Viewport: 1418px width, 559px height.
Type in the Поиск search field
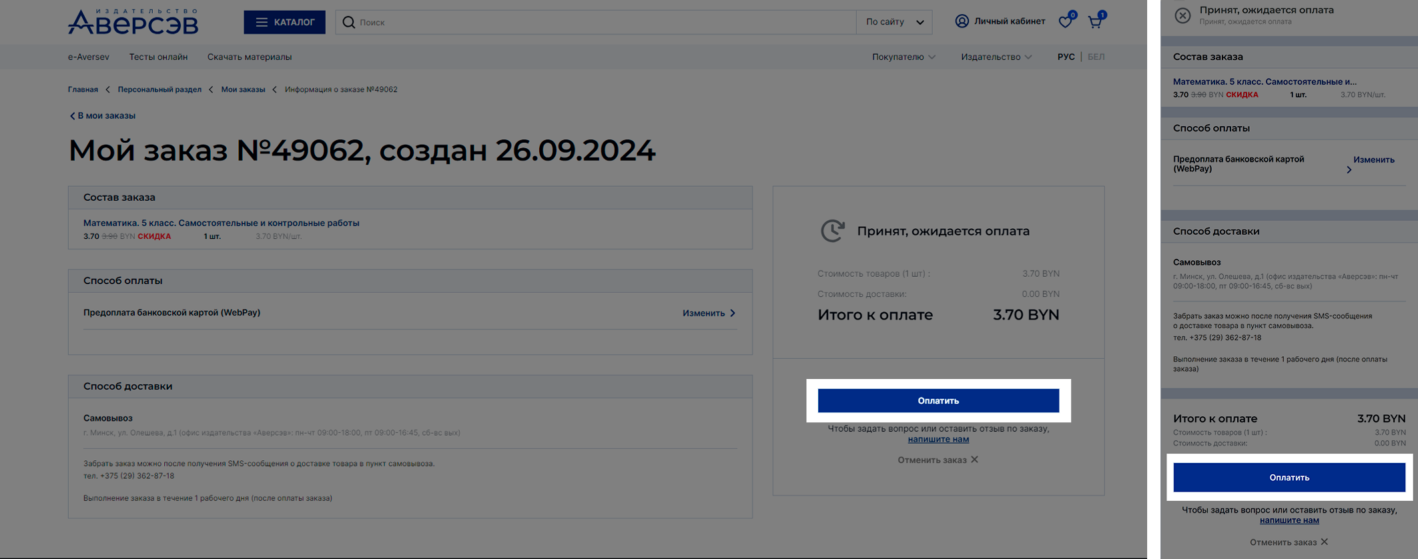[601, 22]
